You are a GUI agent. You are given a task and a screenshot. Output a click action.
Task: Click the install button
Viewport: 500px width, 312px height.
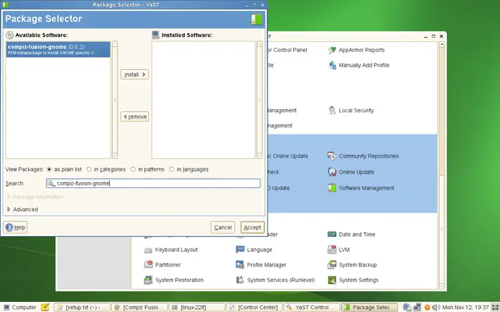[x=134, y=74]
